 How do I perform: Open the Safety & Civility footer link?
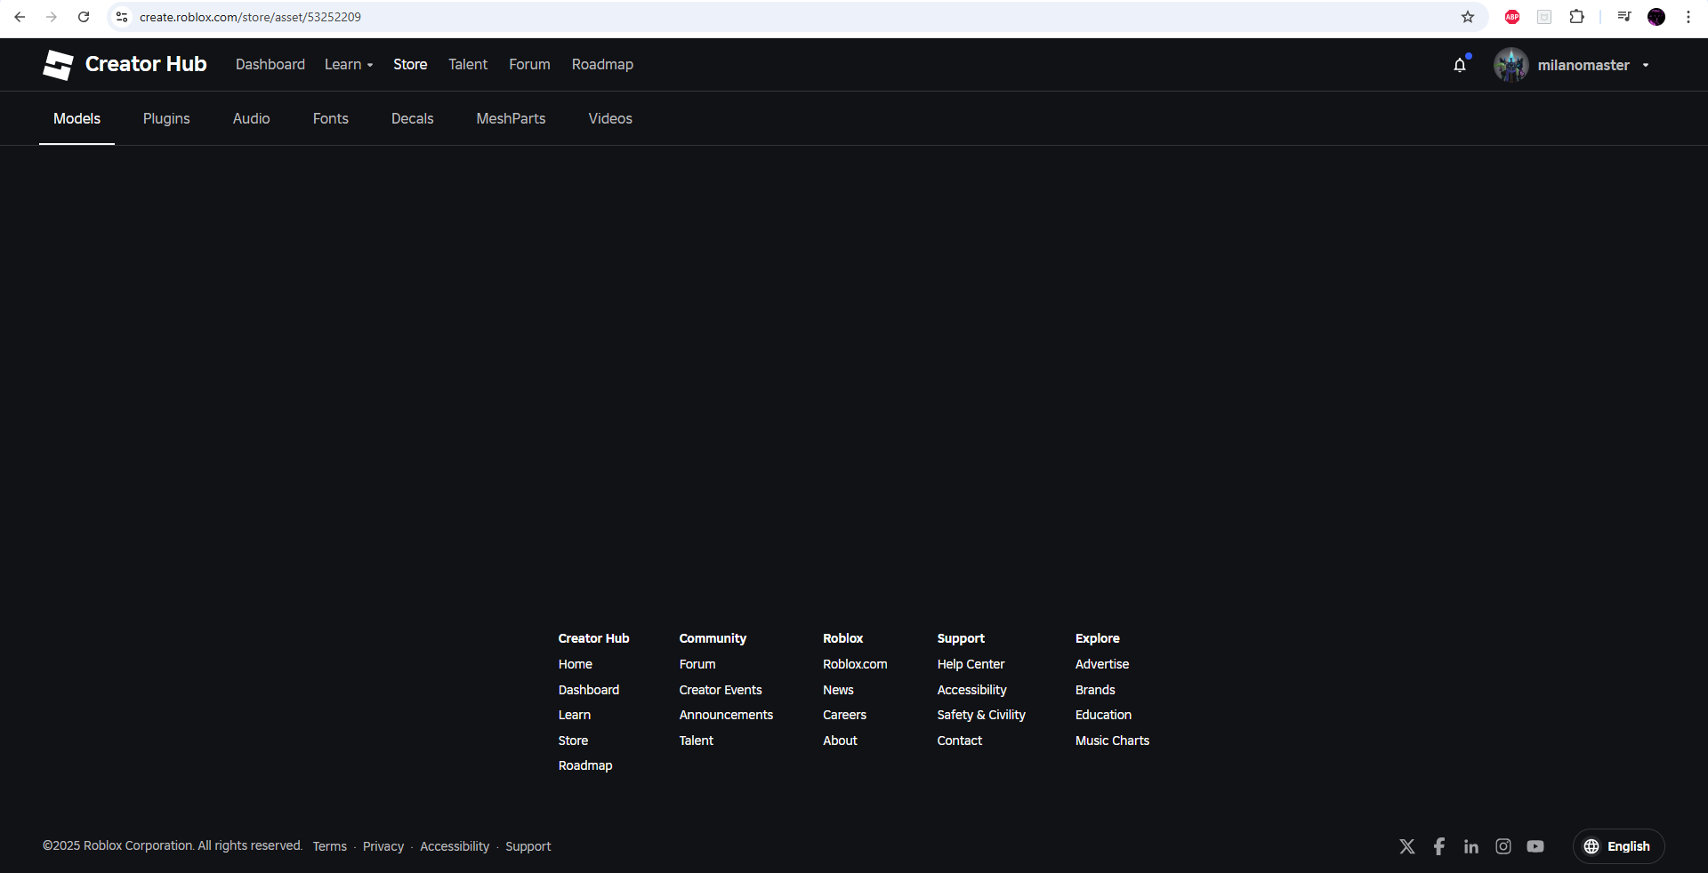point(981,715)
